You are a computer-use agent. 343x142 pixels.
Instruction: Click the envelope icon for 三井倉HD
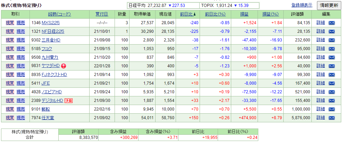pyautogui.click(x=331, y=40)
